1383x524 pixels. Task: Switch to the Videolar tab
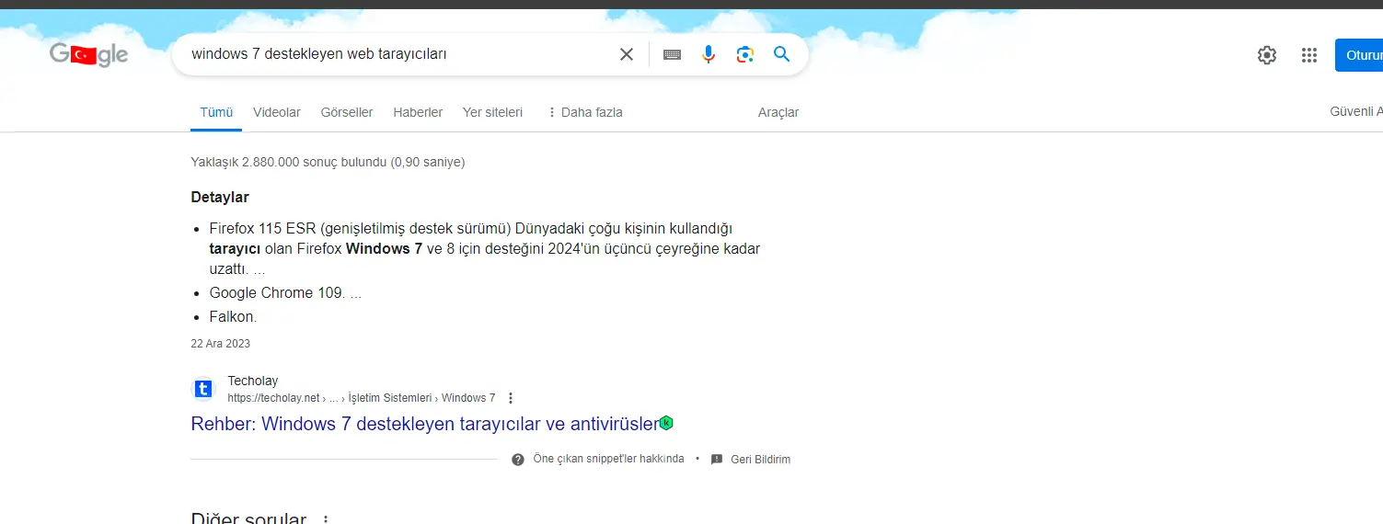pyautogui.click(x=277, y=112)
